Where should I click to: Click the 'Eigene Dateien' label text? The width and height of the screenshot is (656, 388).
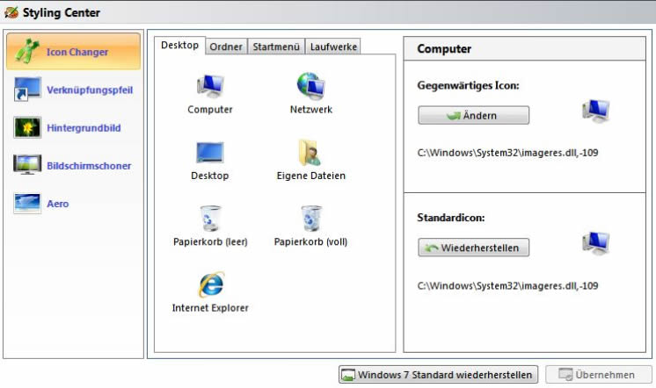tap(310, 176)
